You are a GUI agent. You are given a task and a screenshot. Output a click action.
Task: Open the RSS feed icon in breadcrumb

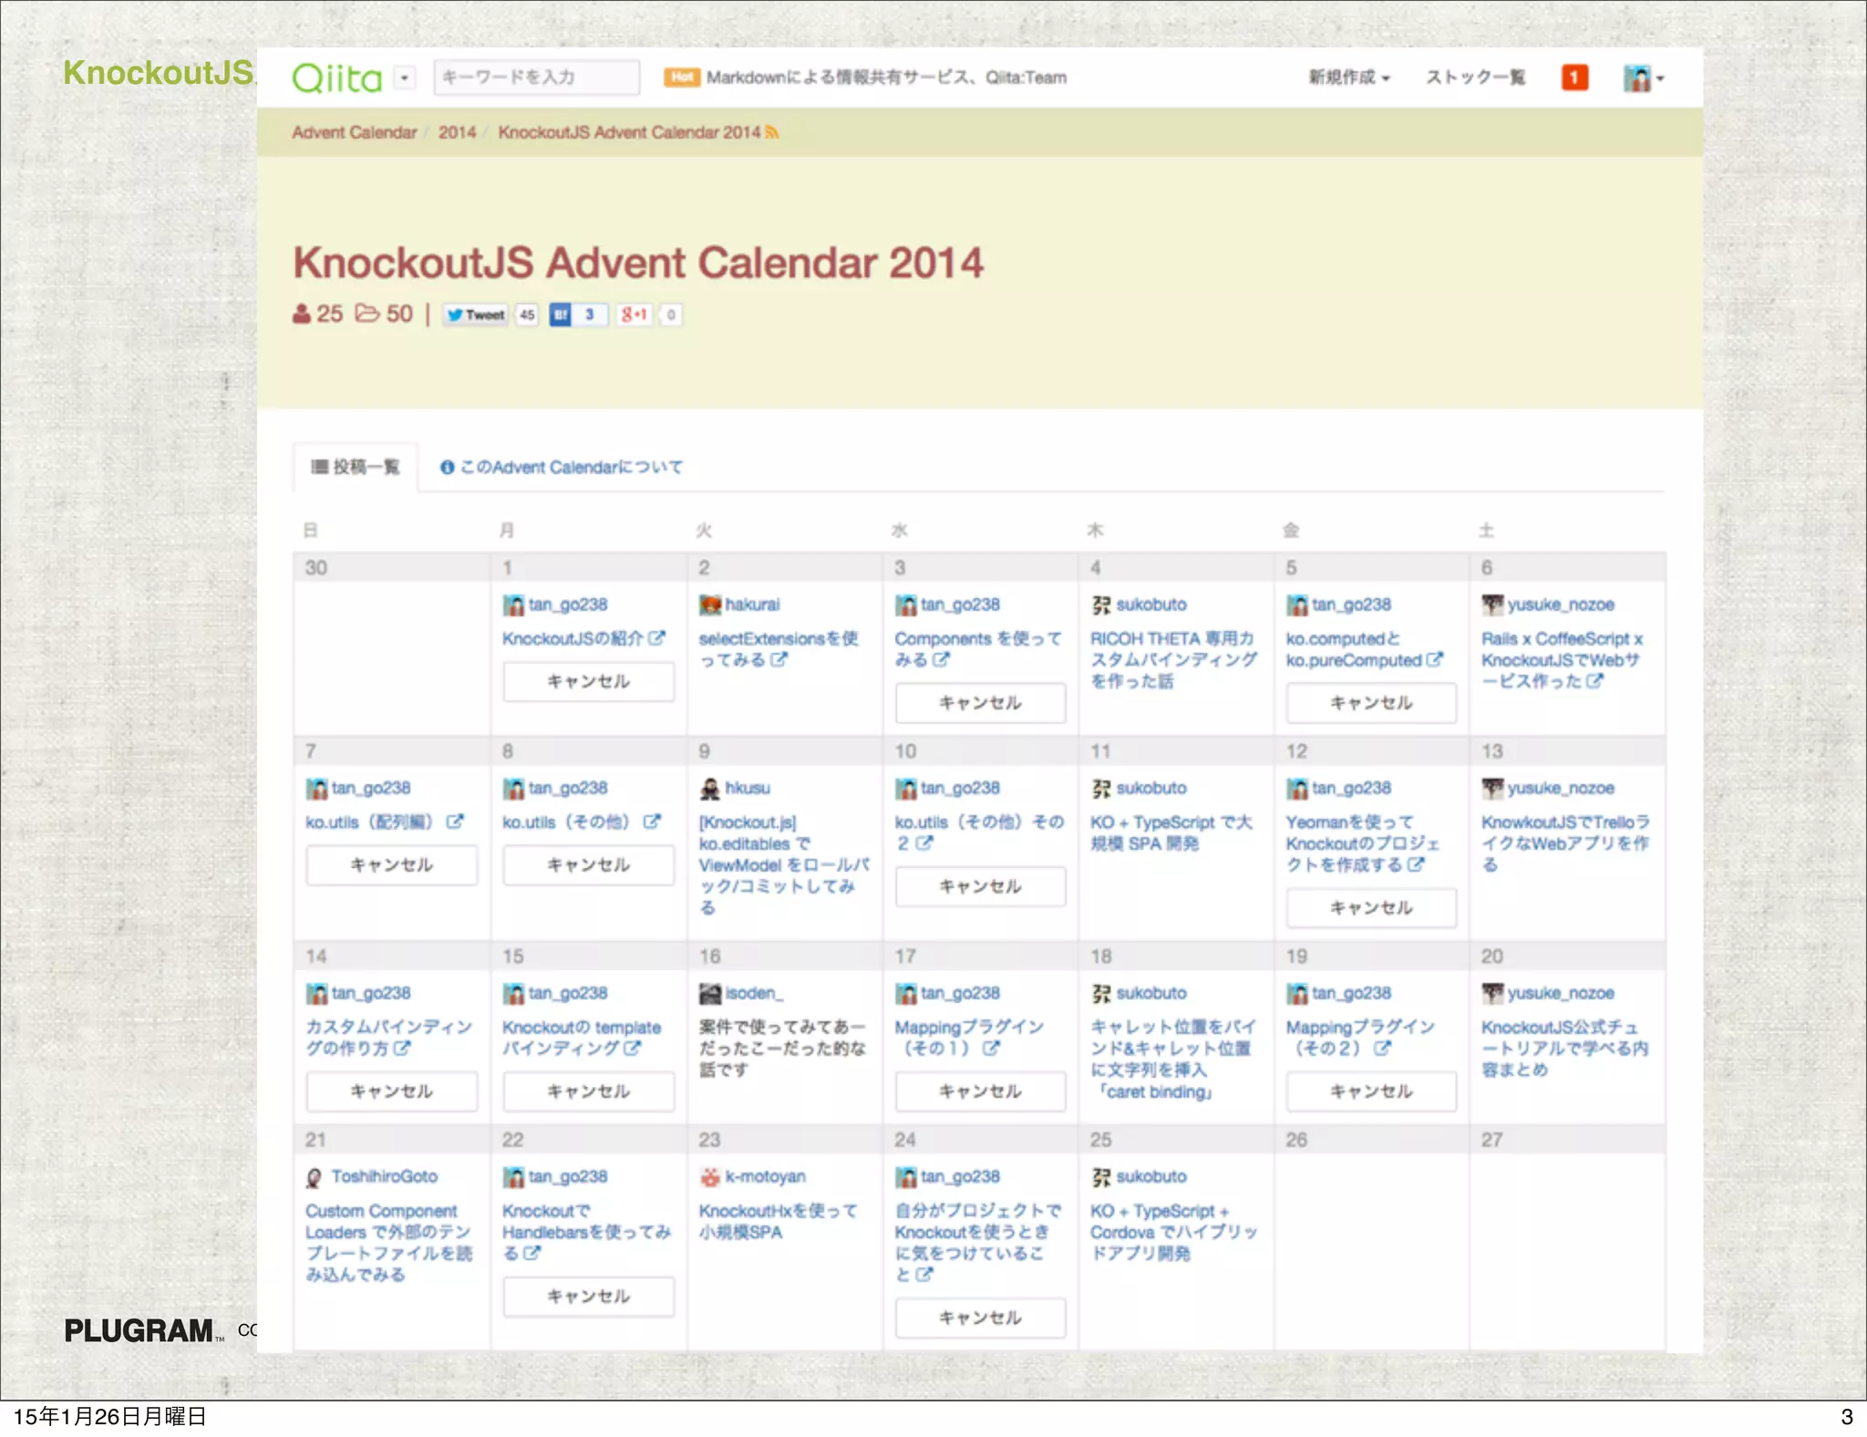773,132
